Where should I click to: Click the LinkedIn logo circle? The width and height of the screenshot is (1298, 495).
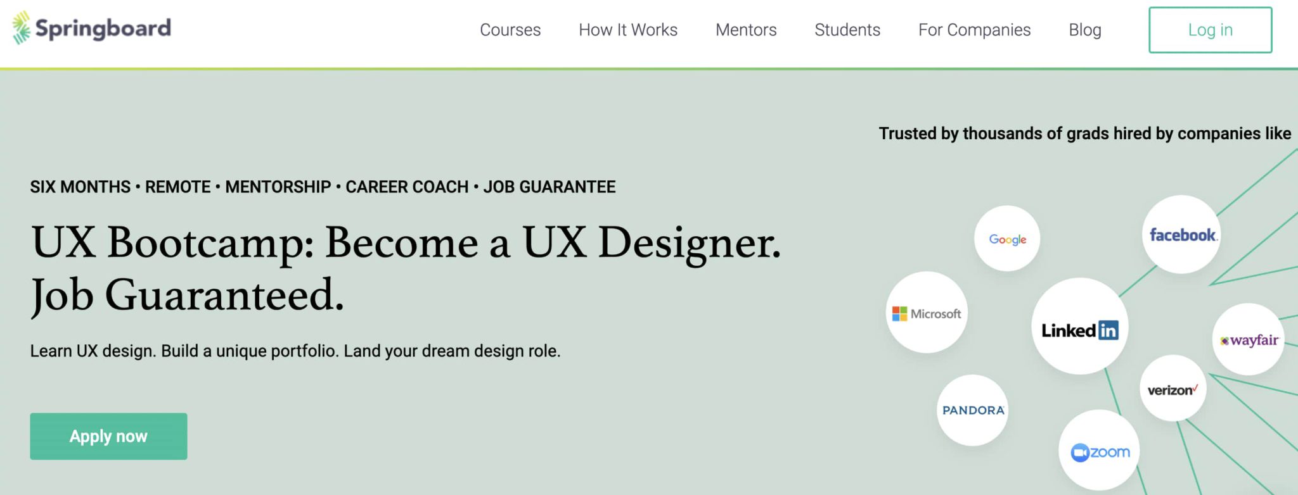click(1078, 329)
